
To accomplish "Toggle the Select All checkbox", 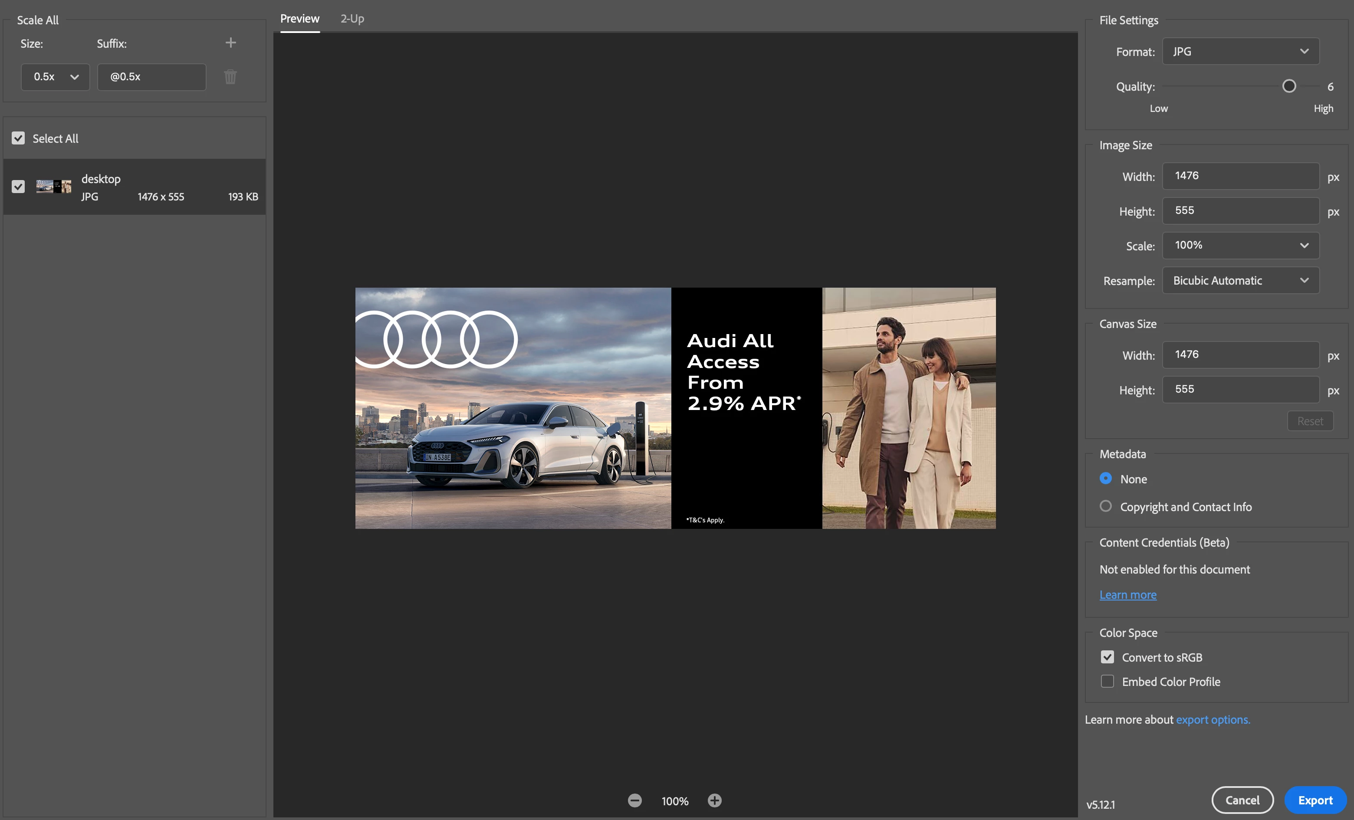I will 18,138.
